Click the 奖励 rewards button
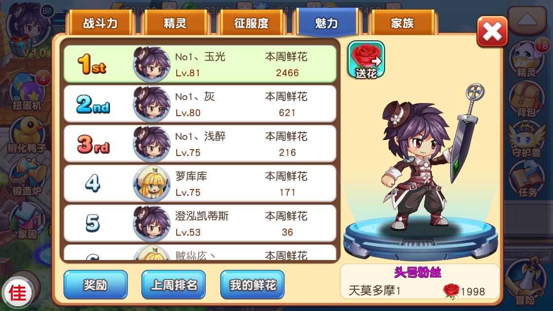The height and width of the screenshot is (311, 553). point(95,285)
